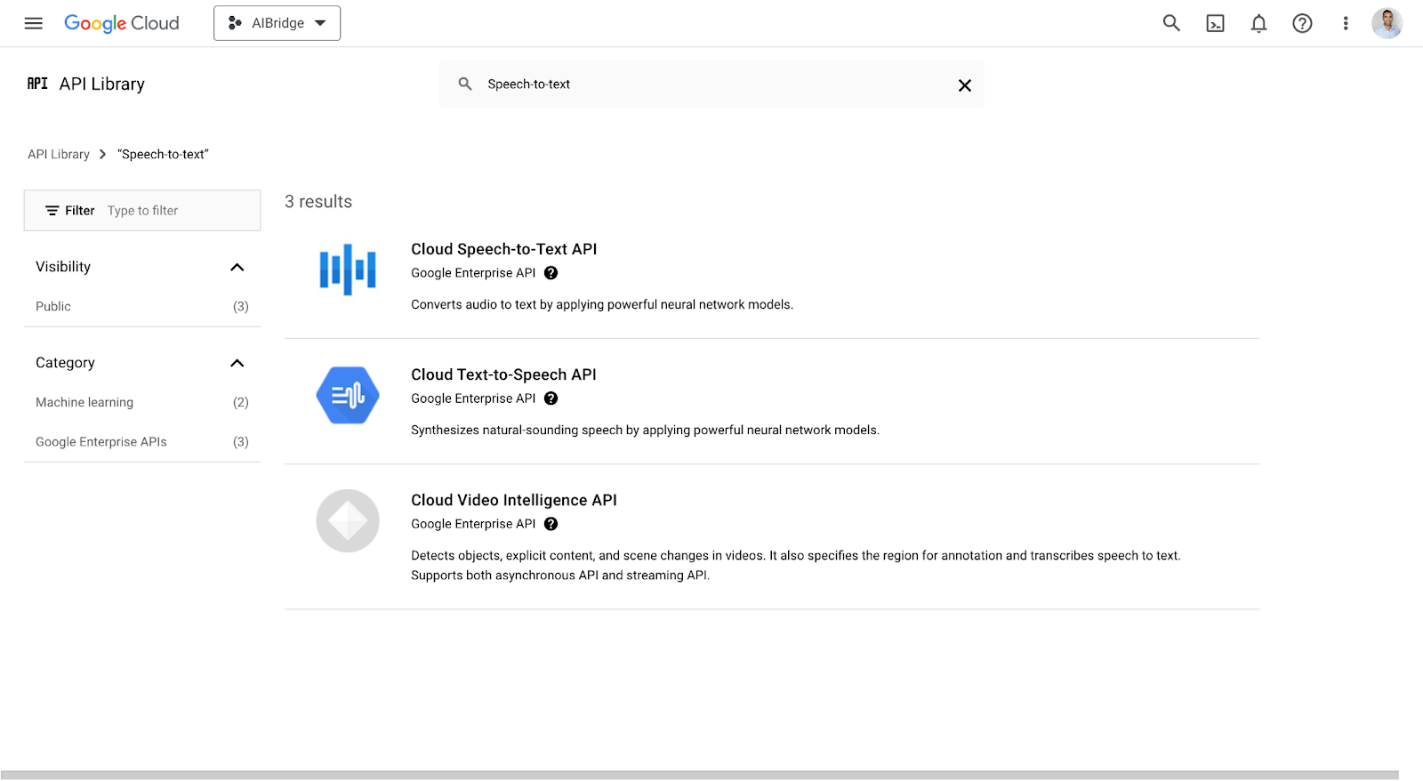This screenshot has height=781, width=1423.
Task: Open the Cloud Video Intelligence API result
Action: click(514, 500)
